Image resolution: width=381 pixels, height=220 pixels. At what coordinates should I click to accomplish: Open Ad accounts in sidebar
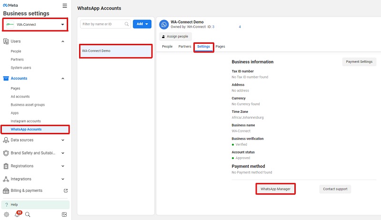coord(20,97)
